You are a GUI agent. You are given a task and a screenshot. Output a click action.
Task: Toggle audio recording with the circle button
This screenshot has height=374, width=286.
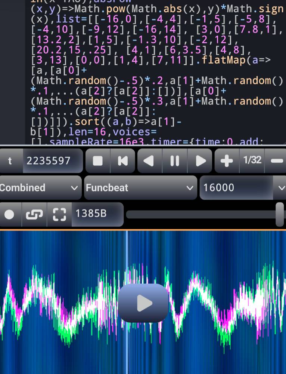tap(9, 214)
